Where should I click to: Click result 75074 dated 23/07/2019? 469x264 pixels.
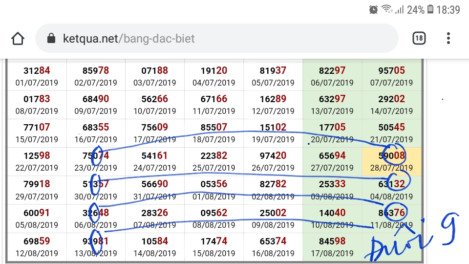tap(96, 161)
